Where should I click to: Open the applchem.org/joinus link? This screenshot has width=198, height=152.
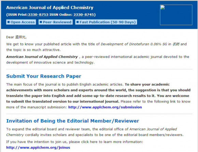click(x=38, y=148)
